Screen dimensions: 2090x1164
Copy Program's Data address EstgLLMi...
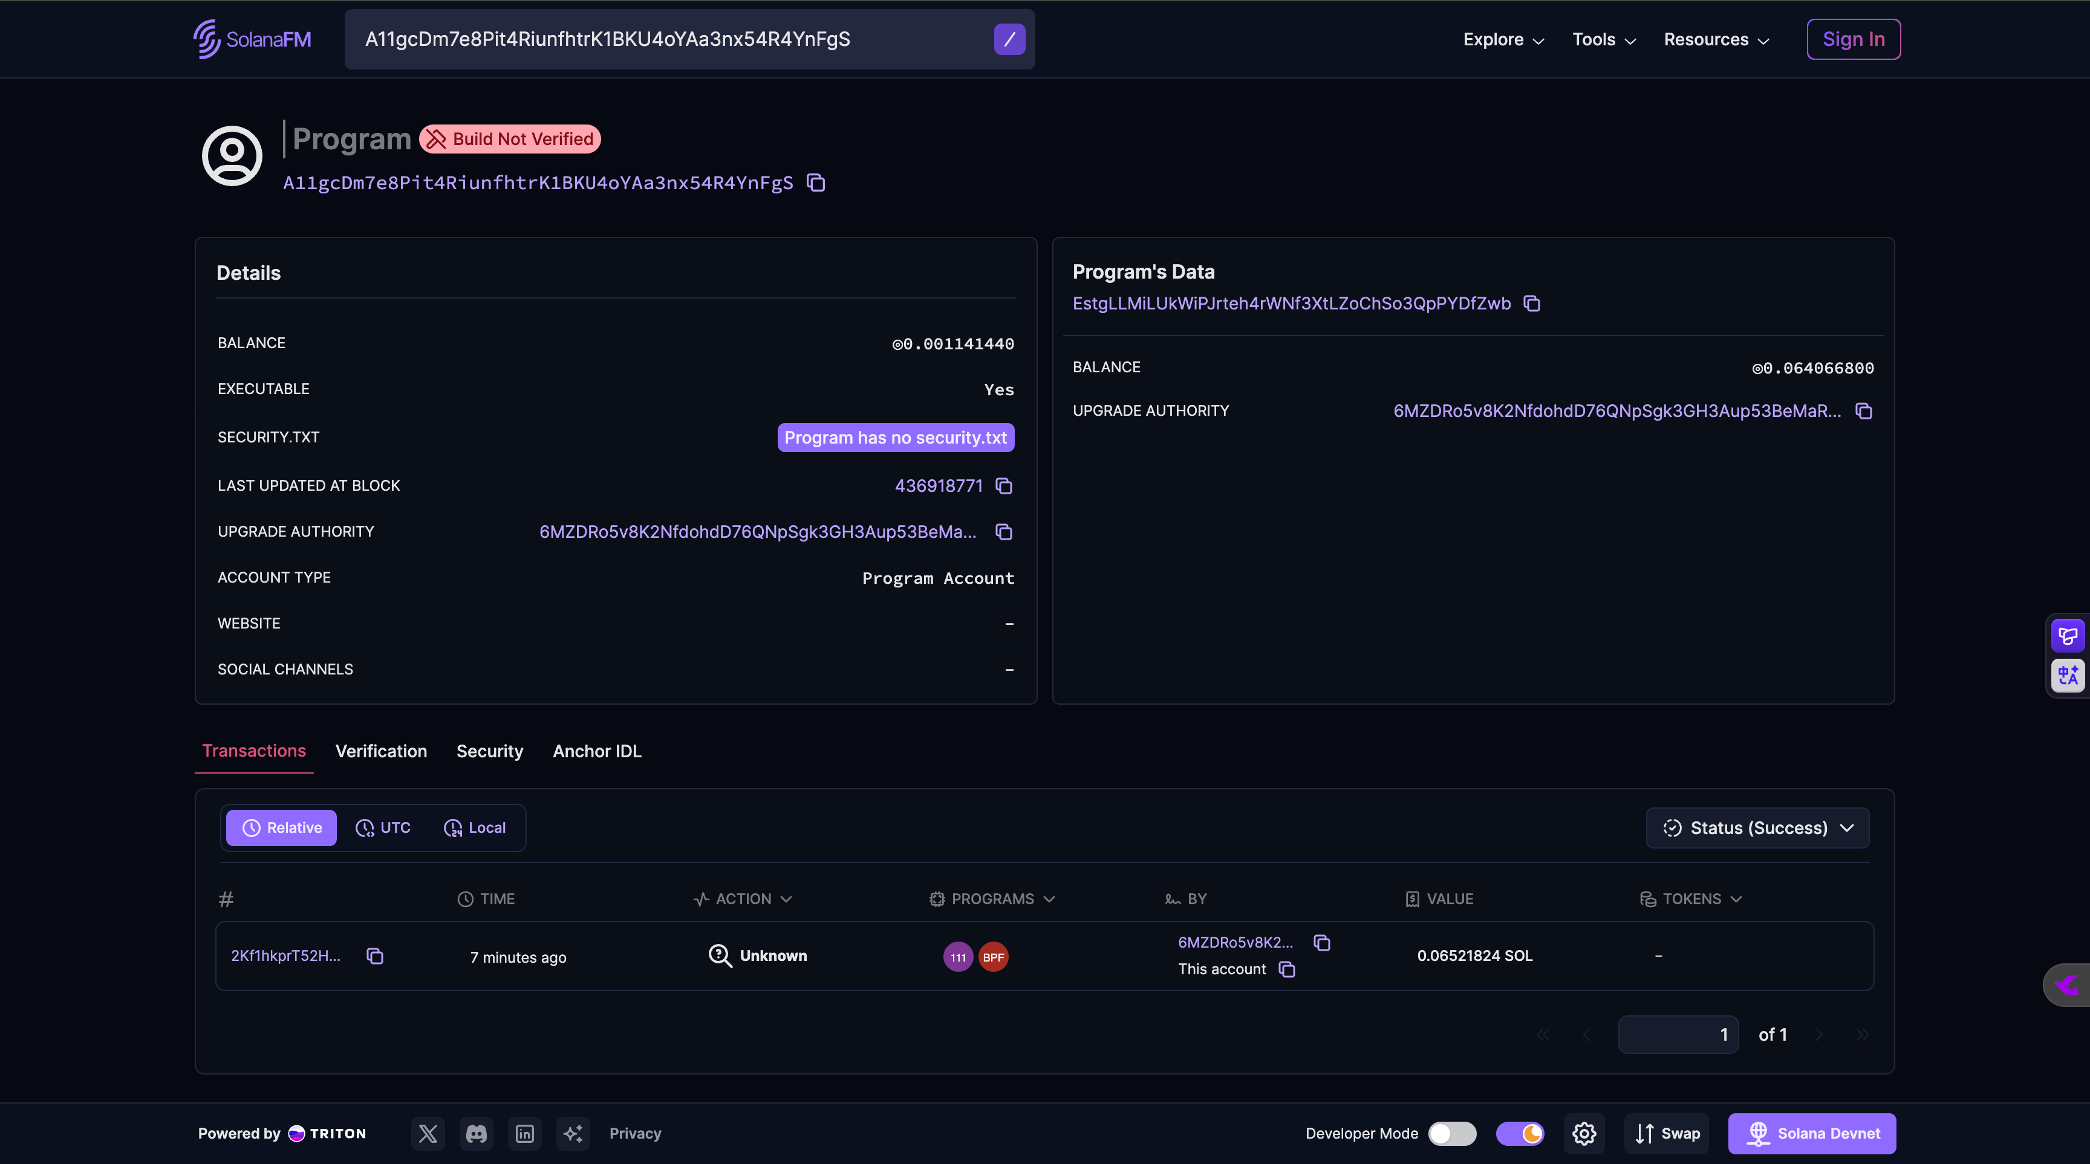click(1532, 304)
